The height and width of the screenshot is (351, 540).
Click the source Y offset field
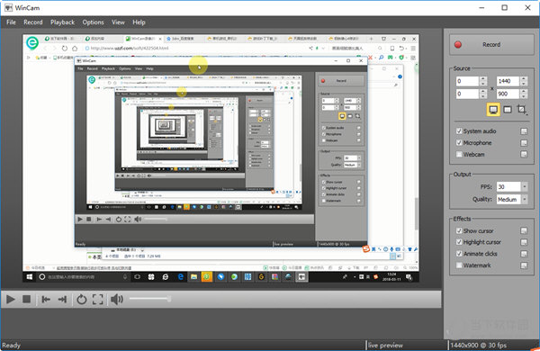467,94
